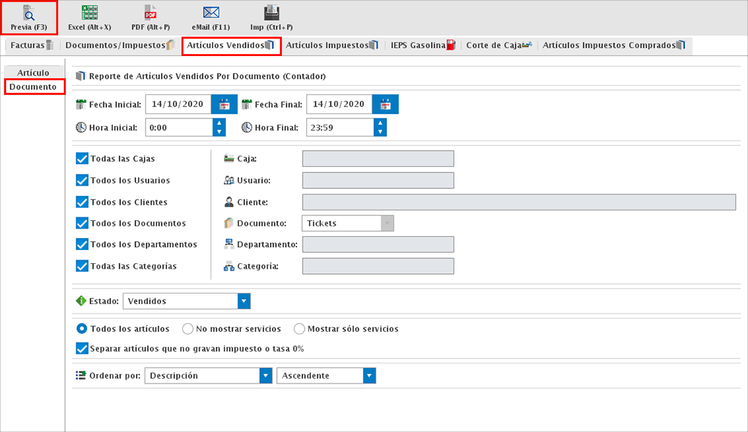Export report using the PDF icon
This screenshot has height=432, width=748.
(x=150, y=13)
